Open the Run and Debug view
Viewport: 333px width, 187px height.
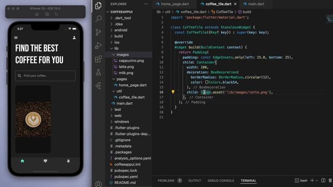tap(98, 46)
